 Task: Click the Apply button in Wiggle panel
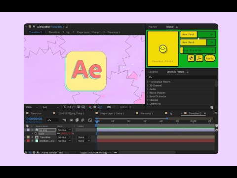pos(210,58)
